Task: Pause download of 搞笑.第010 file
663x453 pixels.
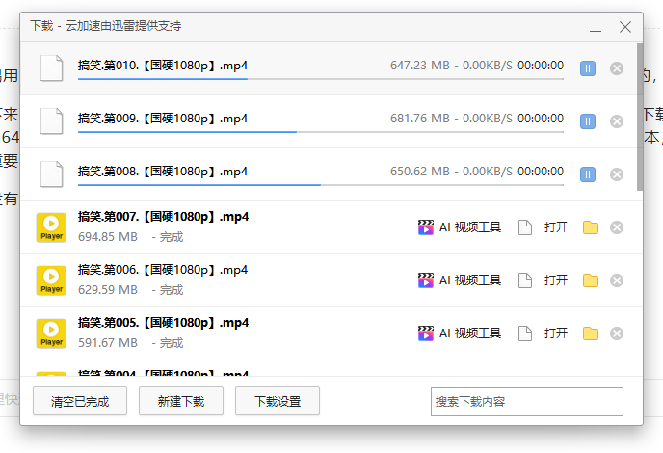Action: [587, 68]
